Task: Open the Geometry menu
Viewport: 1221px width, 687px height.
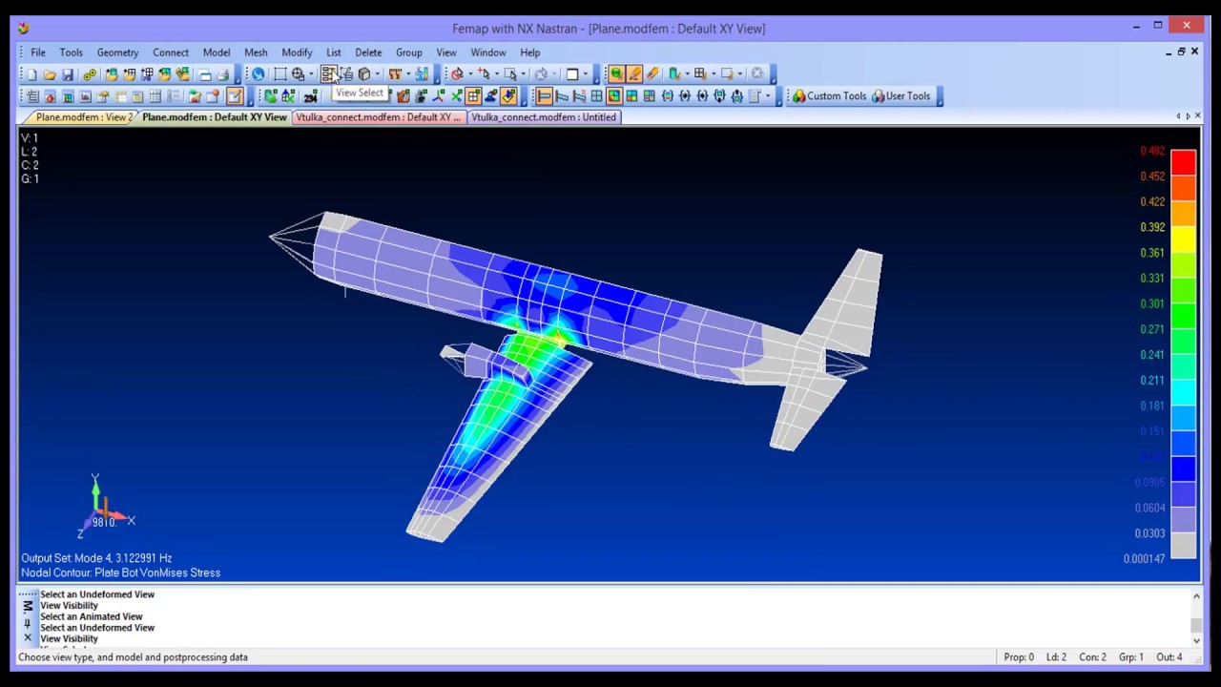Action: click(x=117, y=52)
